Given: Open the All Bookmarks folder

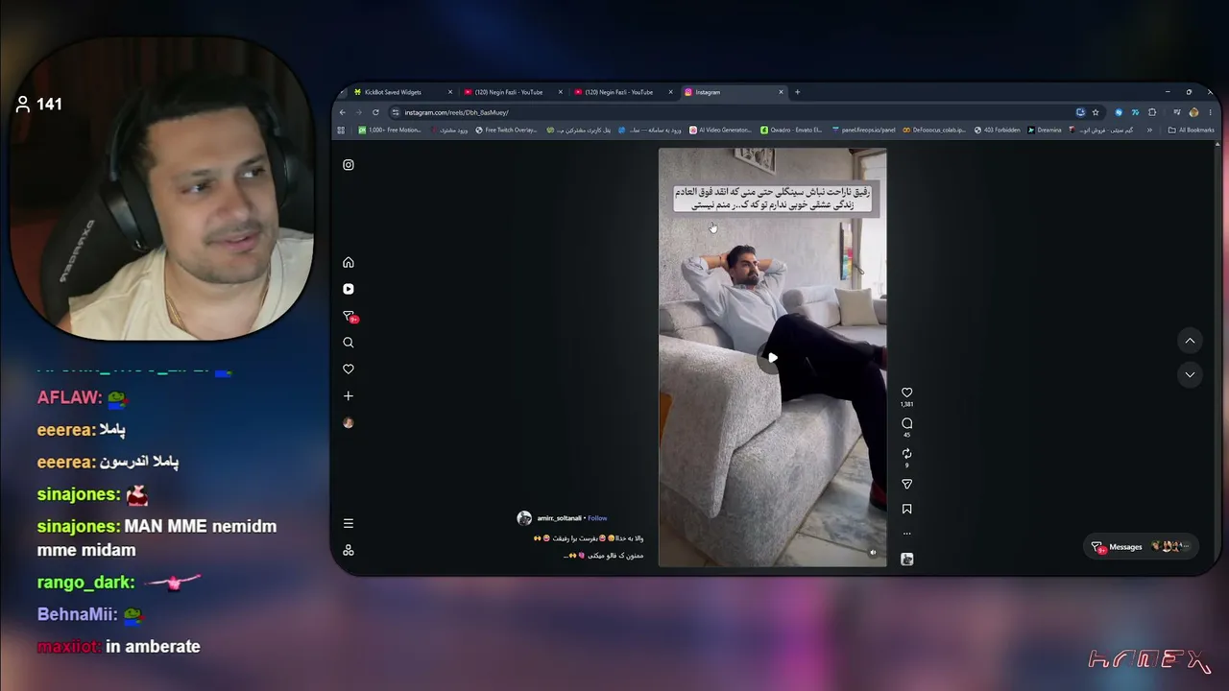Looking at the screenshot, I should pos(1192,131).
